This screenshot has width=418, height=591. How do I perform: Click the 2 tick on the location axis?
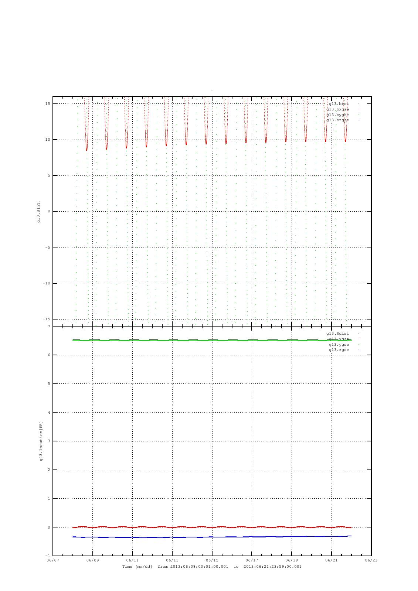[x=49, y=470]
